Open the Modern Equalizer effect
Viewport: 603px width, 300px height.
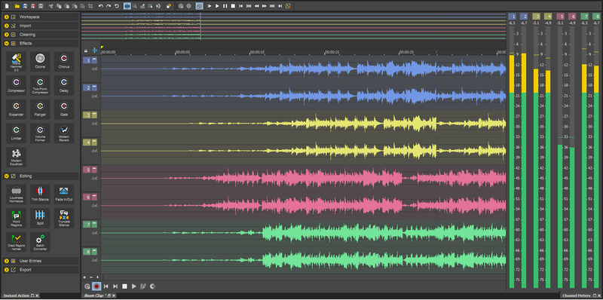coord(17,157)
